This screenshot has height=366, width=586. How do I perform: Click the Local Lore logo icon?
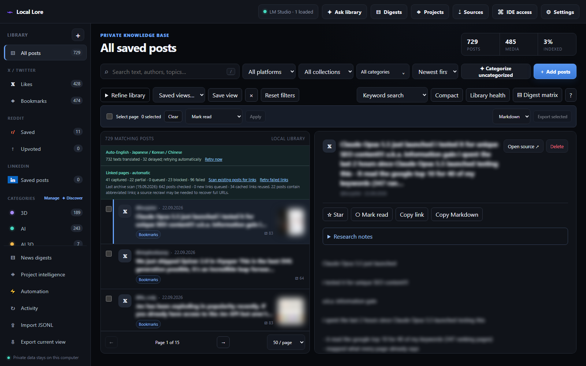point(10,12)
